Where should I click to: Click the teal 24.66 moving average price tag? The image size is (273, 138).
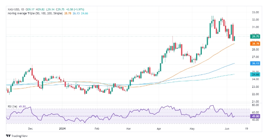click(255, 74)
